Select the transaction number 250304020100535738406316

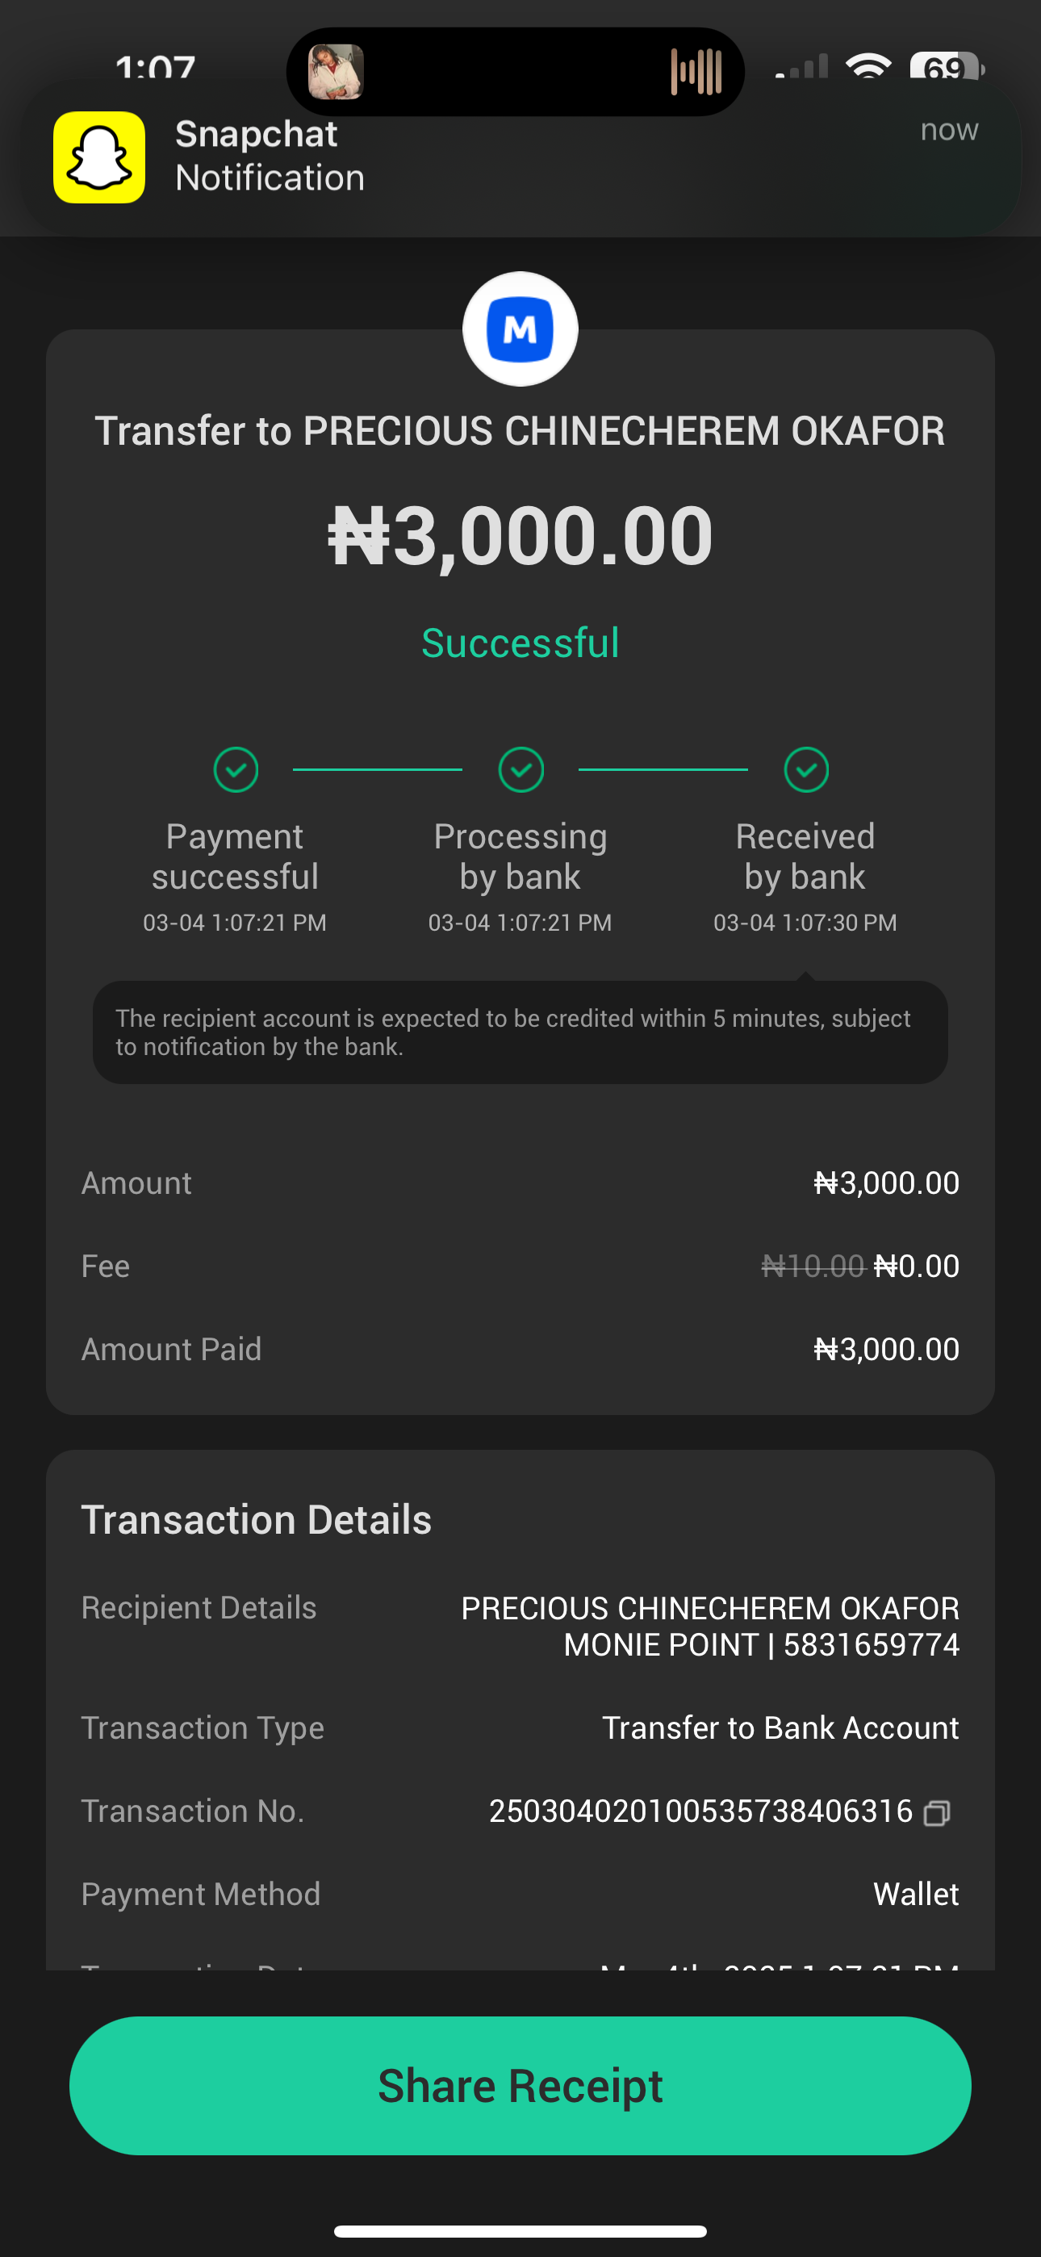[700, 1811]
